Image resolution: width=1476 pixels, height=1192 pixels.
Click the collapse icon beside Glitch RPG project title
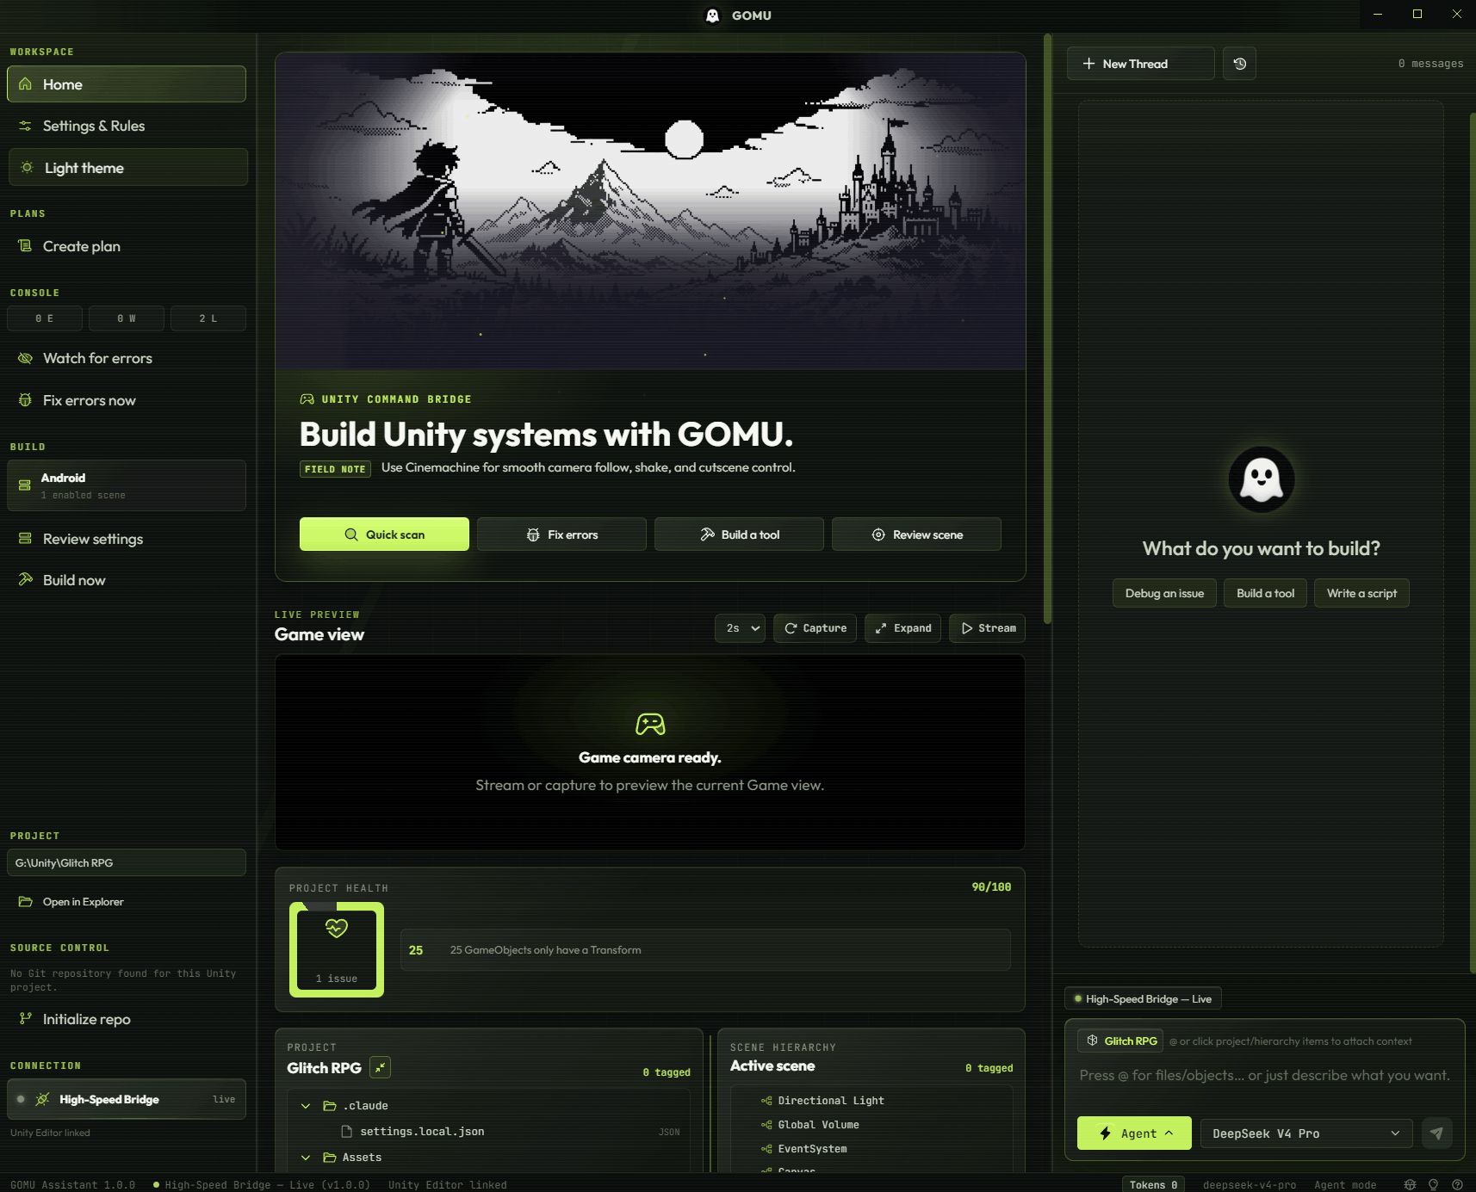pyautogui.click(x=380, y=1067)
